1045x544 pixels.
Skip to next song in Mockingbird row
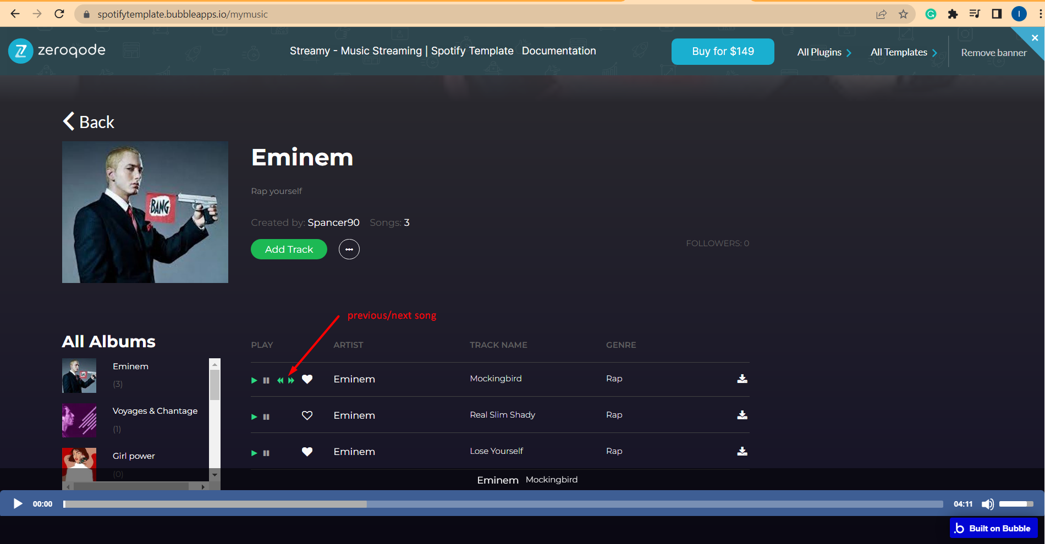291,380
